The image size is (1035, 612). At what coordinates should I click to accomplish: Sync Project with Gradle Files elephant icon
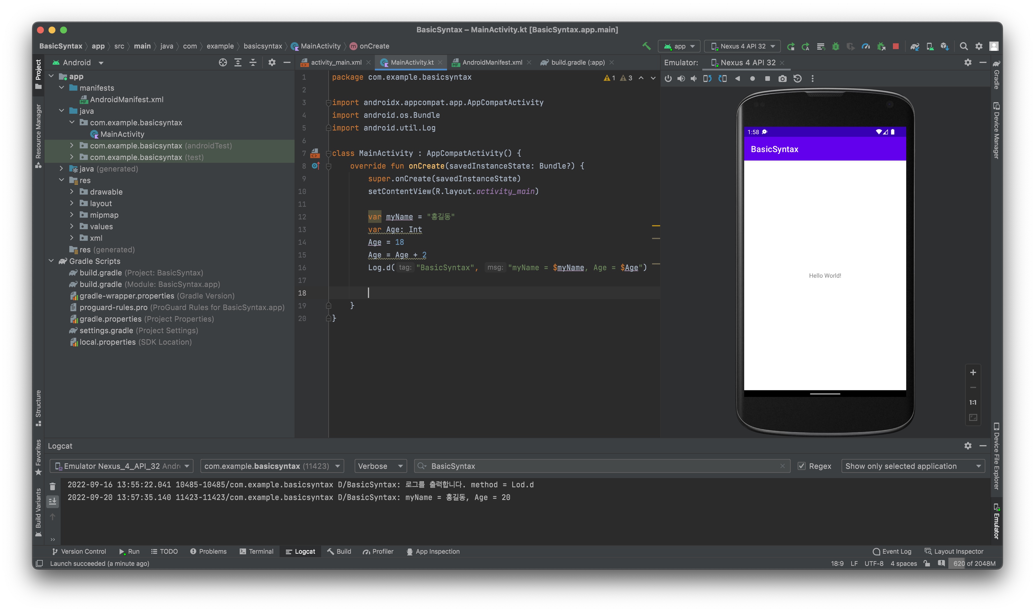[915, 46]
